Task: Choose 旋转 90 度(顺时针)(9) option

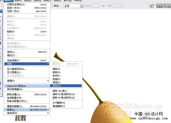Action: pos(66,94)
